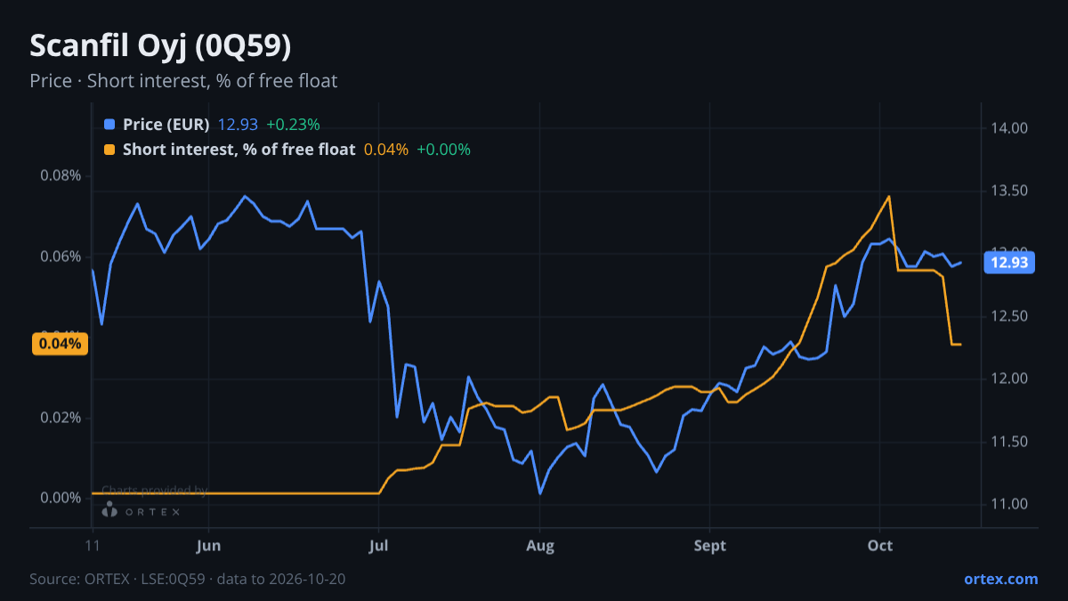Click the 13.50 right axis label
This screenshot has width=1068, height=601.
(1008, 191)
